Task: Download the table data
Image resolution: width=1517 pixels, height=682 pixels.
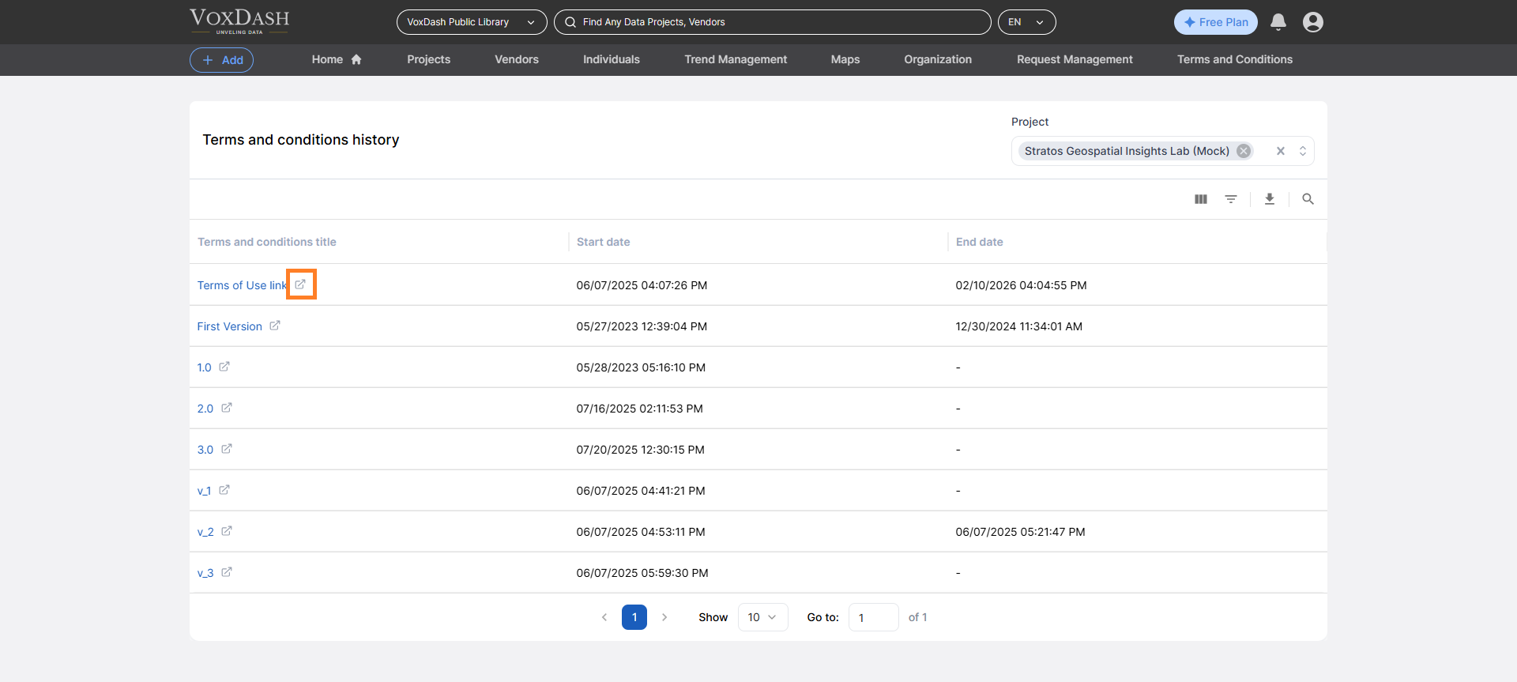Action: point(1270,199)
